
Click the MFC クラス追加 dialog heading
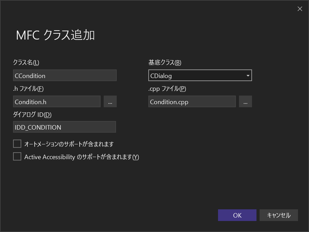(x=55, y=35)
